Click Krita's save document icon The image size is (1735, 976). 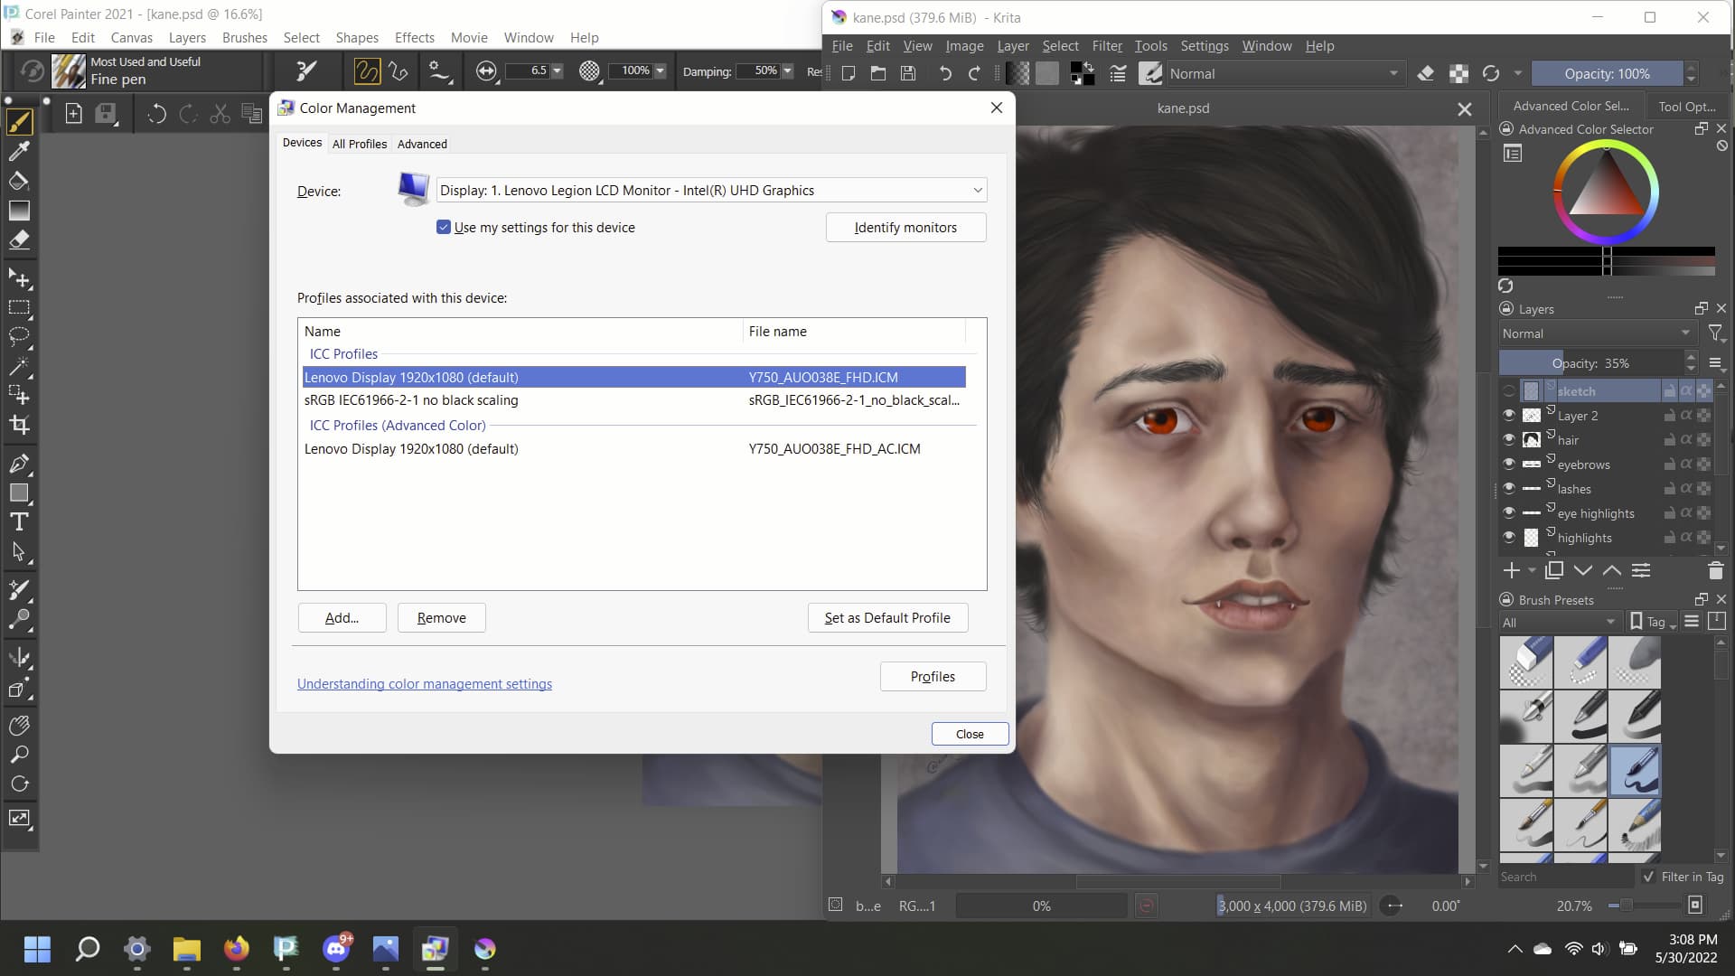908,74
